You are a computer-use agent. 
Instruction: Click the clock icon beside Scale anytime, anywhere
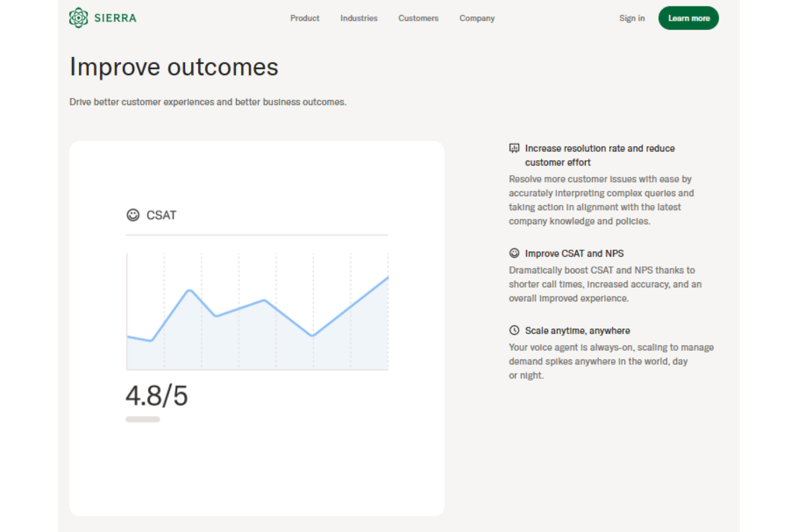514,330
